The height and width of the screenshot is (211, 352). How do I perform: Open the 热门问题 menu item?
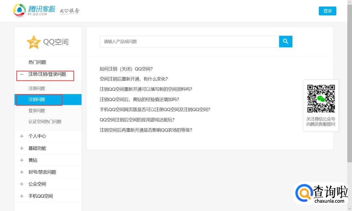37,62
